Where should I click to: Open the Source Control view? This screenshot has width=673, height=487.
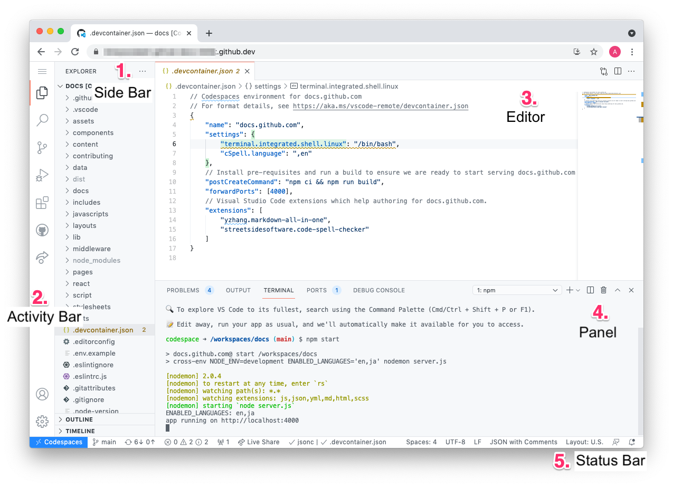click(42, 148)
